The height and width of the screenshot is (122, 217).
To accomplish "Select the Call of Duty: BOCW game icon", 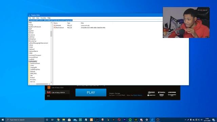I will pos(49,93).
